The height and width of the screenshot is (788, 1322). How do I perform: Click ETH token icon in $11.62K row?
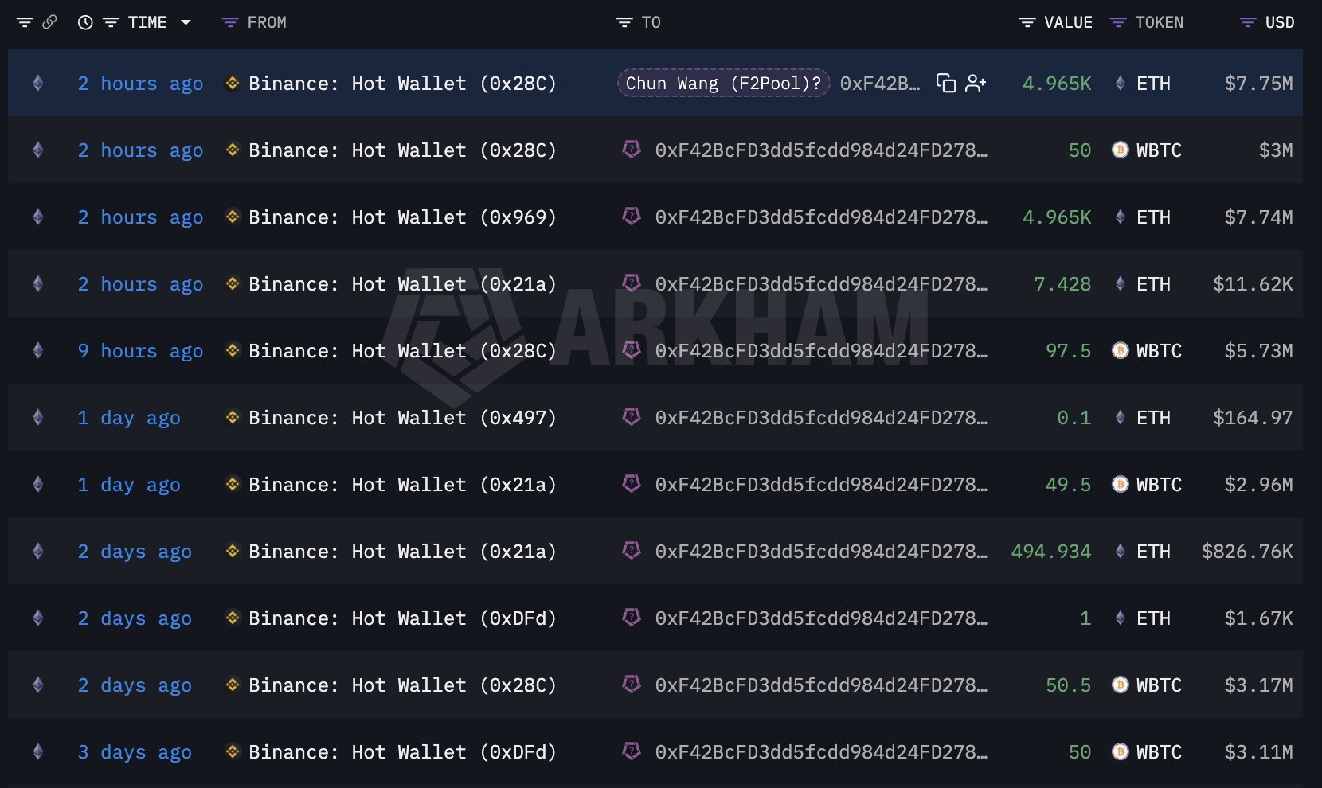(x=1121, y=283)
